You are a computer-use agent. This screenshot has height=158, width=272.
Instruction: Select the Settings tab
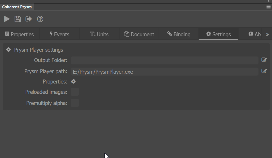click(218, 34)
